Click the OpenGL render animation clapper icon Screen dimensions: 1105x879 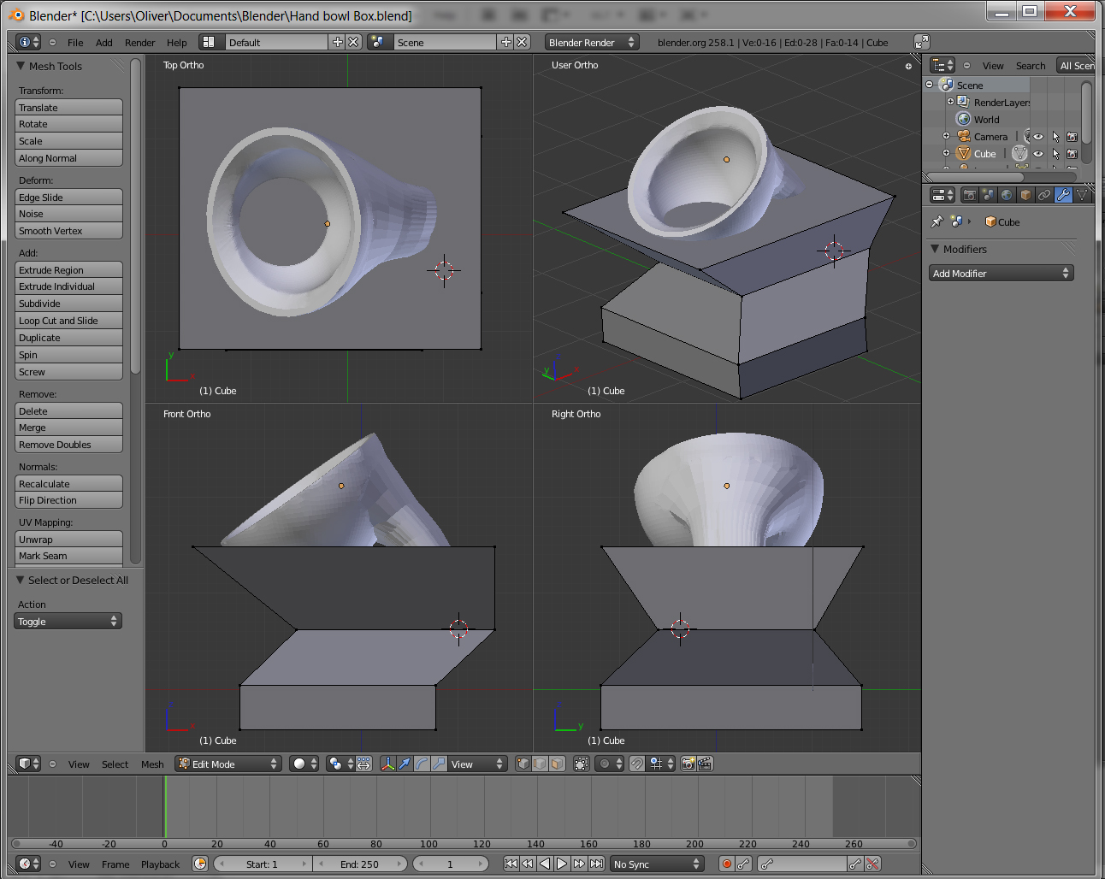pyautogui.click(x=706, y=764)
